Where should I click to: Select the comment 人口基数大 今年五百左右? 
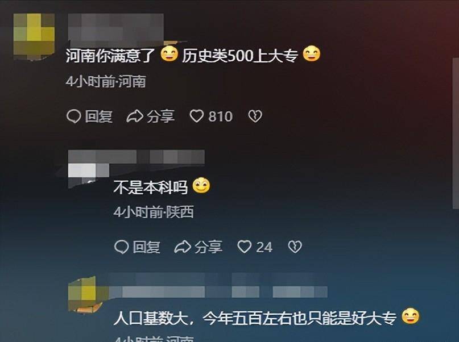pos(255,318)
